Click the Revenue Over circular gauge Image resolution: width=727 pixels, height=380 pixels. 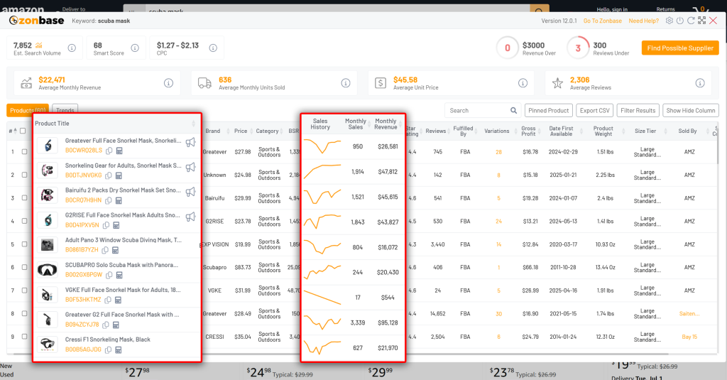click(x=507, y=48)
